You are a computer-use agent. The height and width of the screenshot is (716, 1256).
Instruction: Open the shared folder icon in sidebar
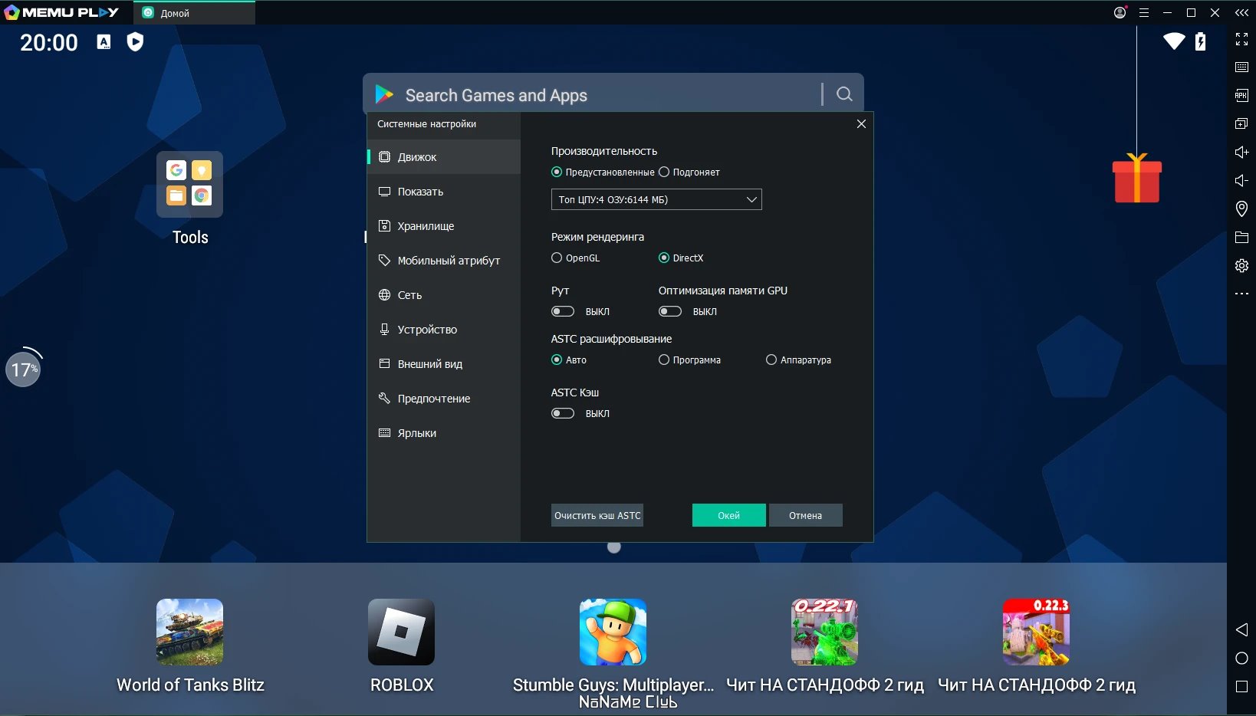[x=1241, y=237]
